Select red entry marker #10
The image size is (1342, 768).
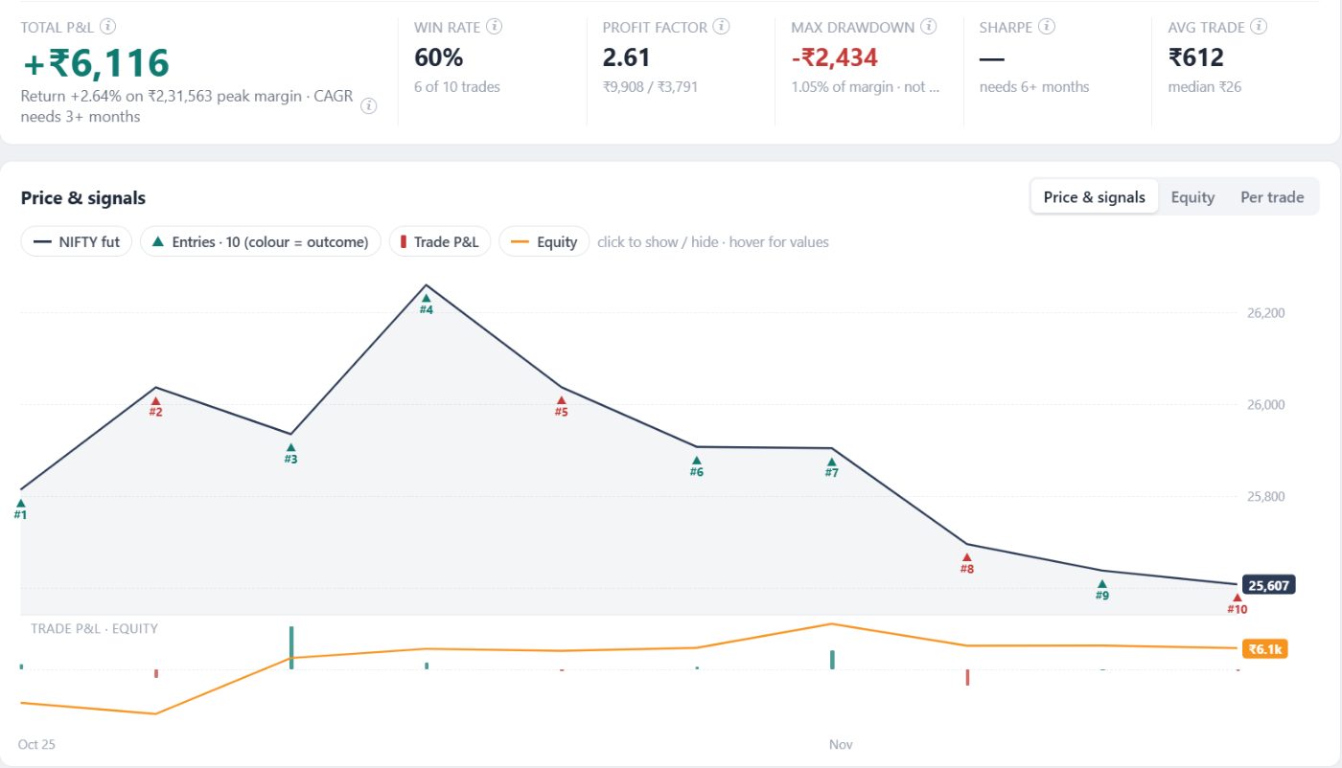1237,603
